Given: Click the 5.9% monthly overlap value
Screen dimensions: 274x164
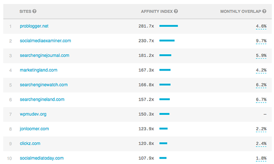Looking at the screenshot, I should click(x=261, y=56).
